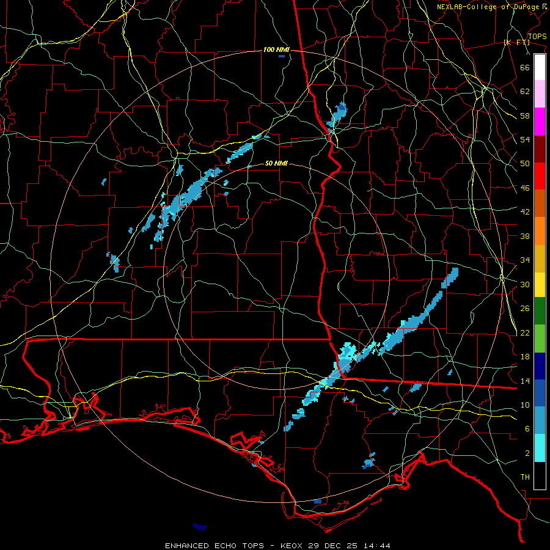The width and height of the screenshot is (550, 550).
Task: Click the legend value '34'
Action: (x=525, y=260)
